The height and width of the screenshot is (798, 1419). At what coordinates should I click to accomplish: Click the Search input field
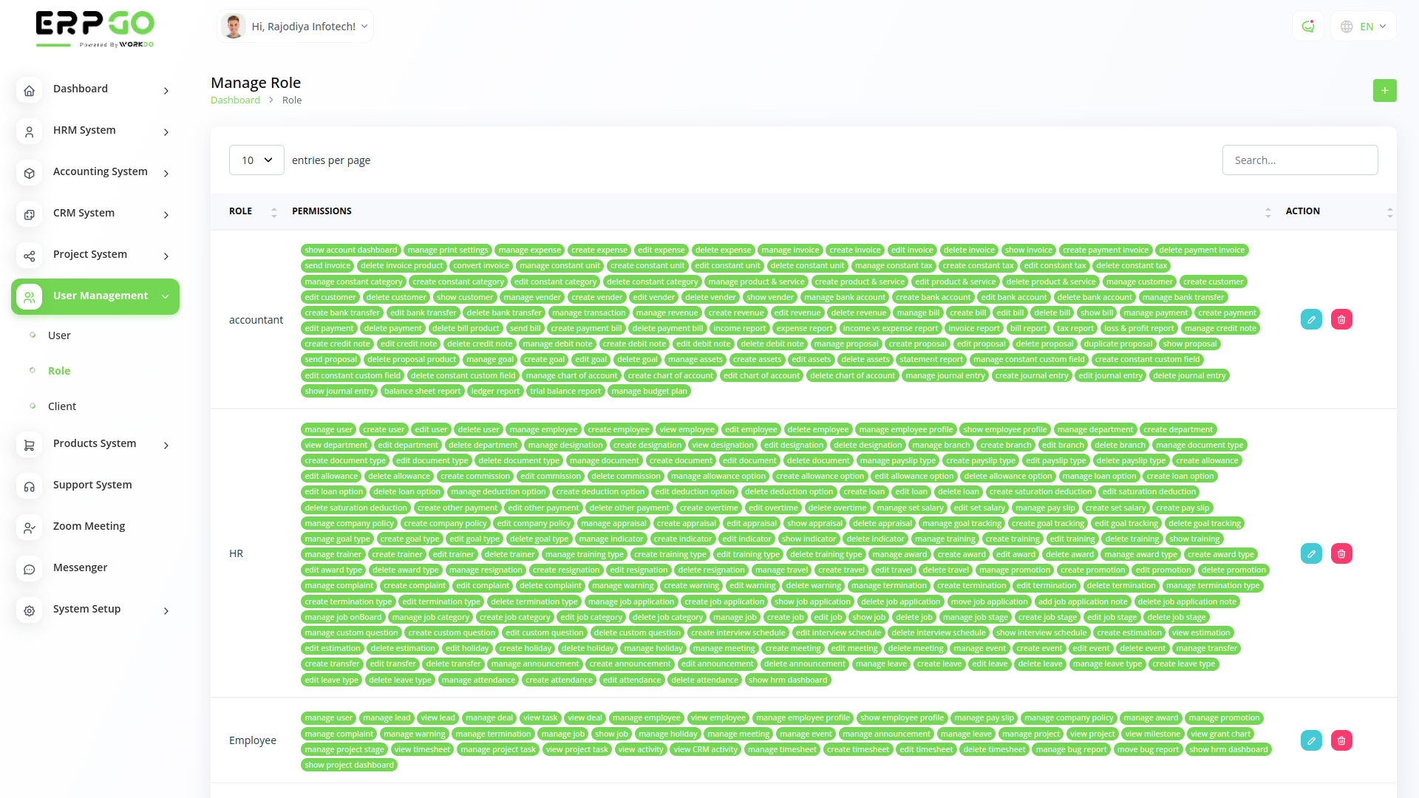click(x=1299, y=160)
